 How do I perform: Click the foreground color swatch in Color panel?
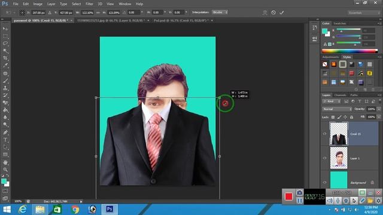[324, 31]
